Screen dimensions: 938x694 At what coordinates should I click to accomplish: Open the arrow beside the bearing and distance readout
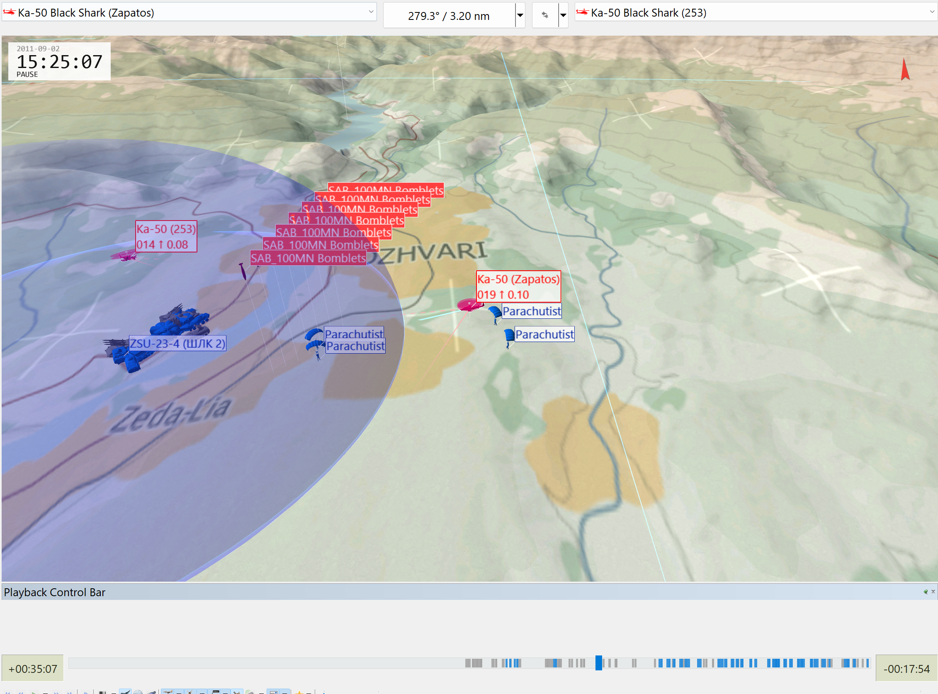pos(520,15)
